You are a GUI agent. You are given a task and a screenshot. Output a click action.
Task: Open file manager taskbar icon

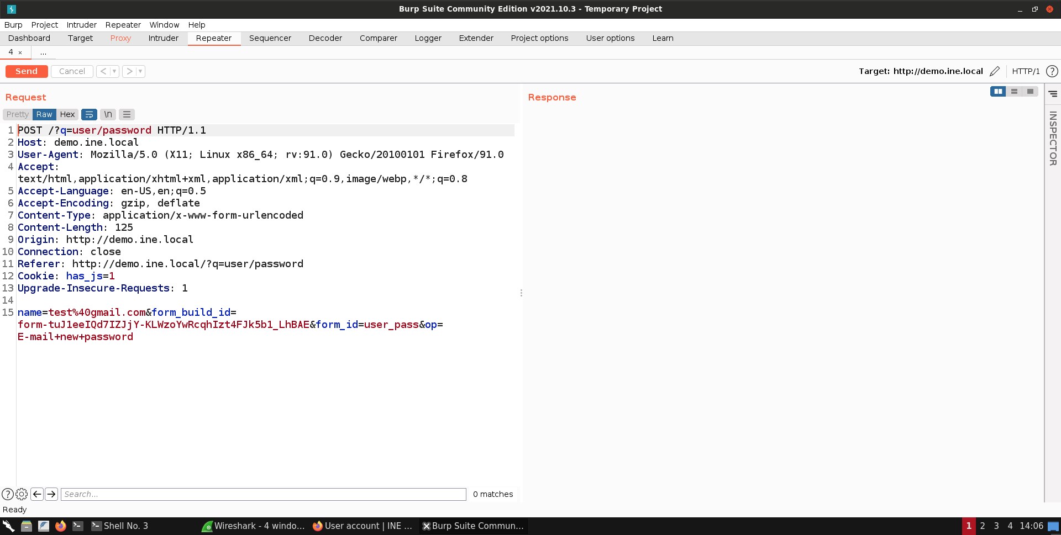point(26,526)
